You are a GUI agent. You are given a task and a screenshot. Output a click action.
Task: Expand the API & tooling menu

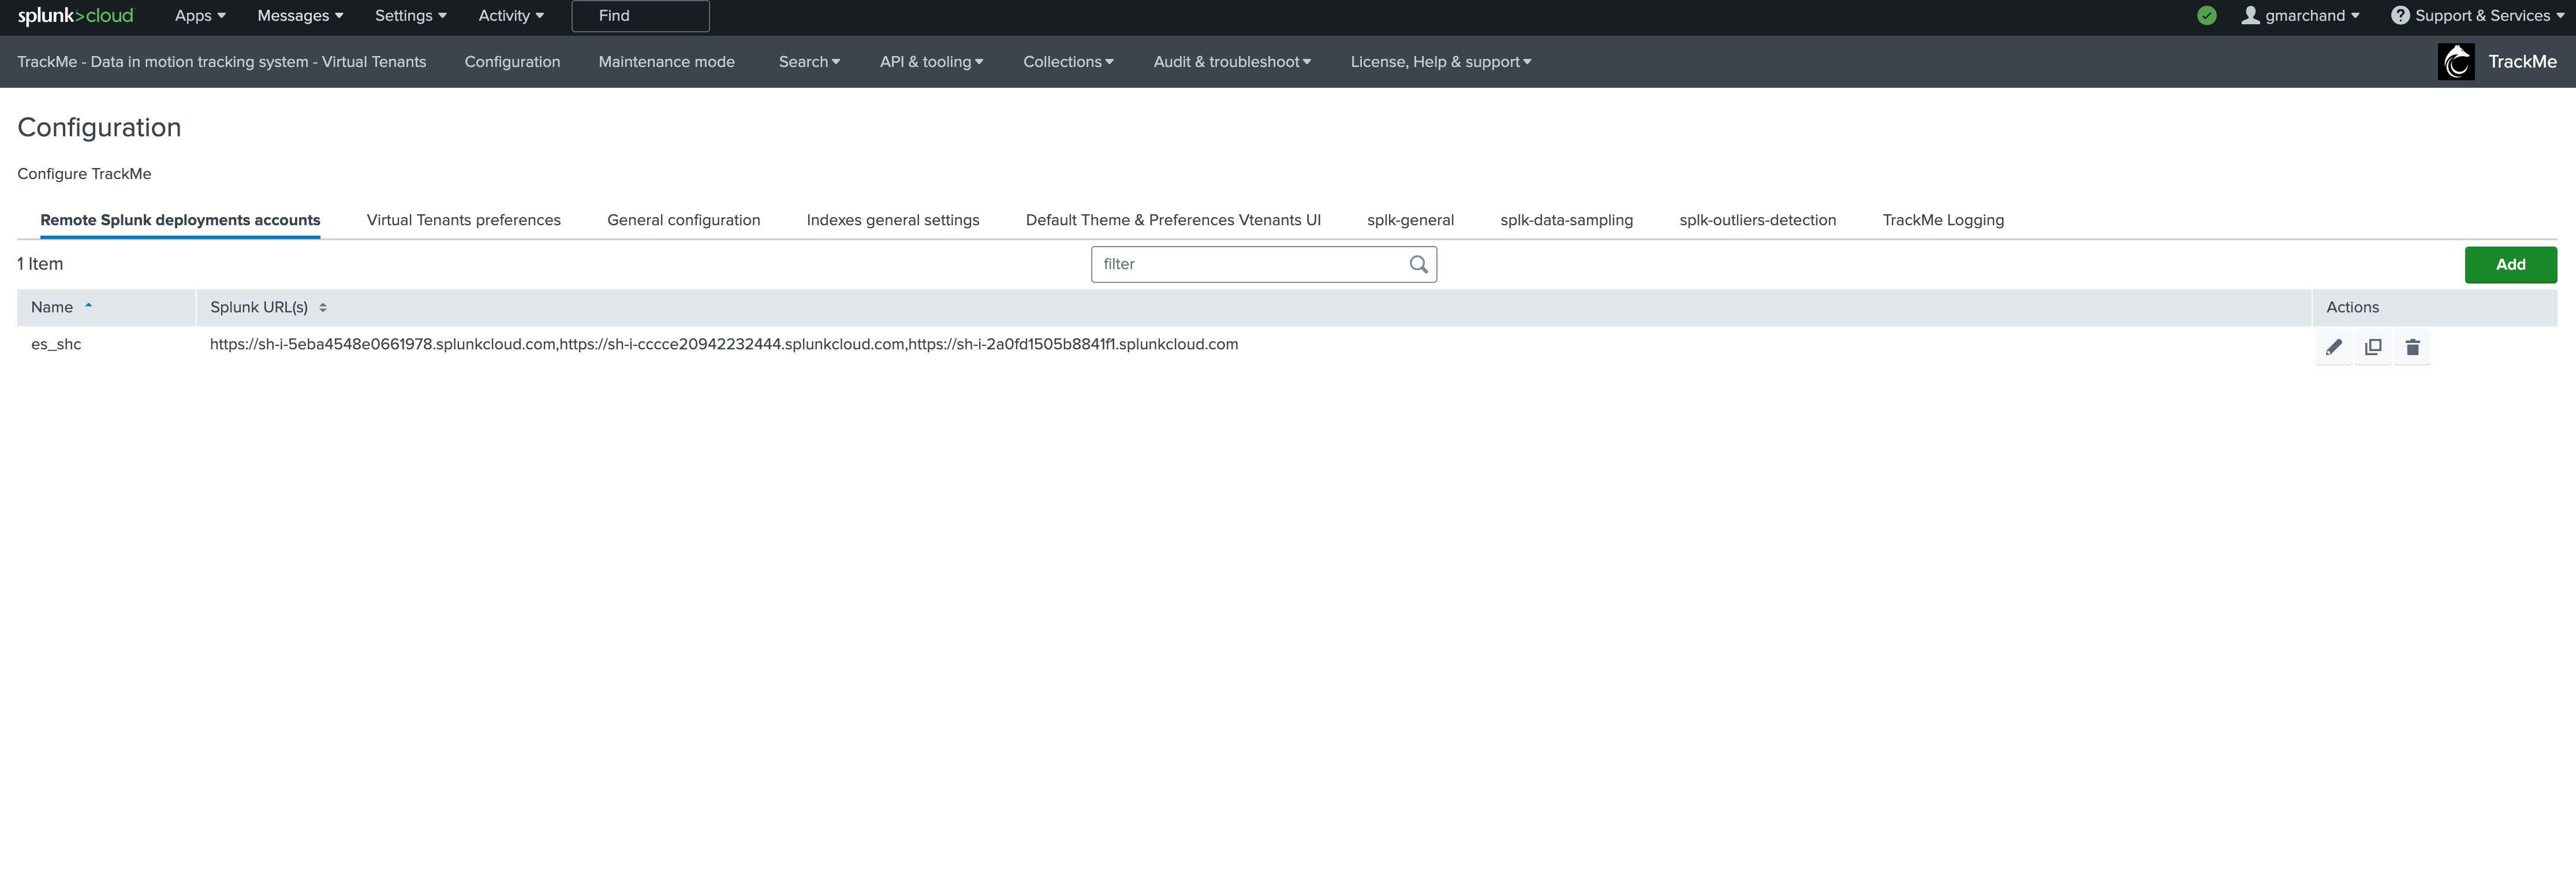tap(931, 62)
